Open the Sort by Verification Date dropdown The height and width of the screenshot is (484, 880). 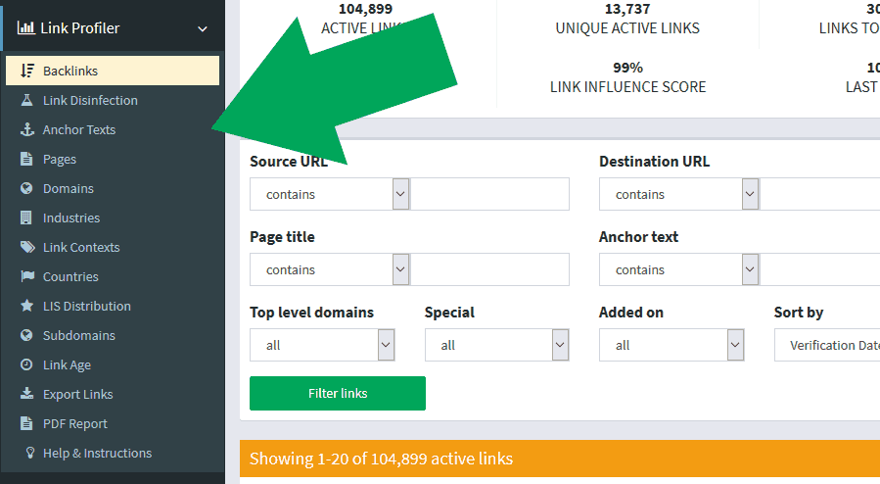[x=827, y=345]
